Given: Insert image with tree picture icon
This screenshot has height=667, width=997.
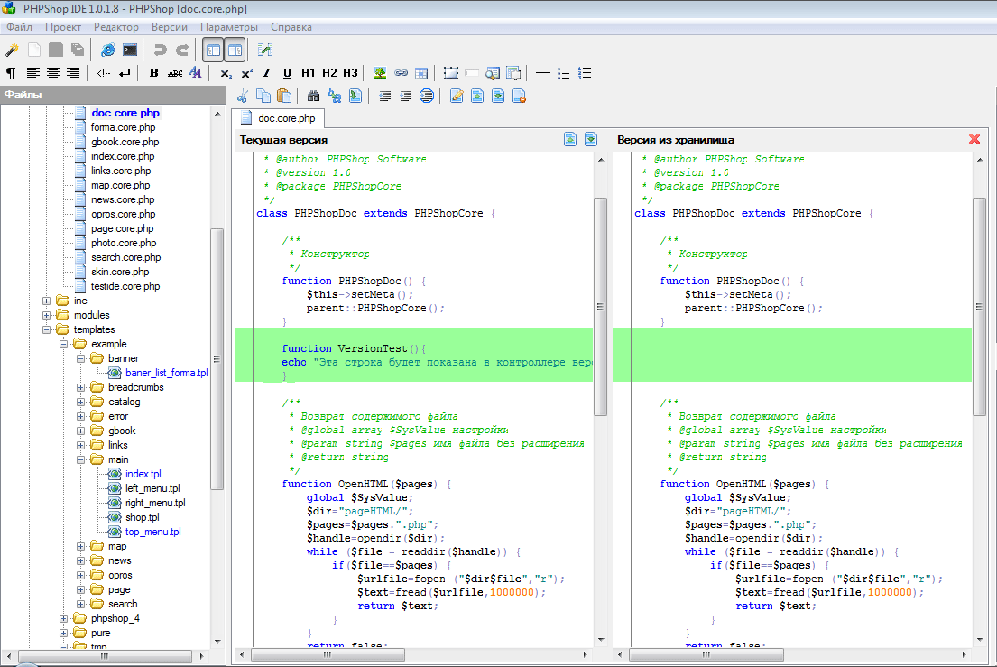Looking at the screenshot, I should point(380,73).
